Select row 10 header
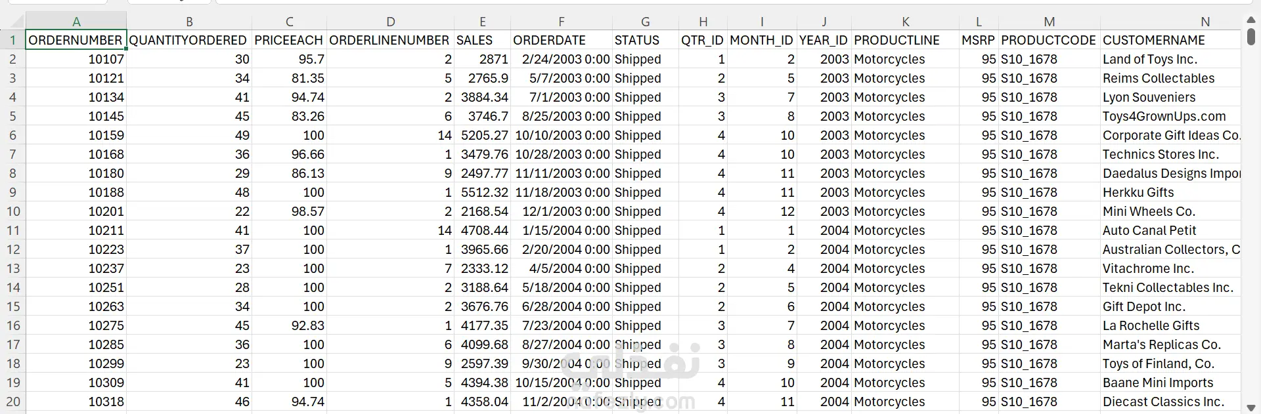This screenshot has height=414, width=1261. point(13,211)
